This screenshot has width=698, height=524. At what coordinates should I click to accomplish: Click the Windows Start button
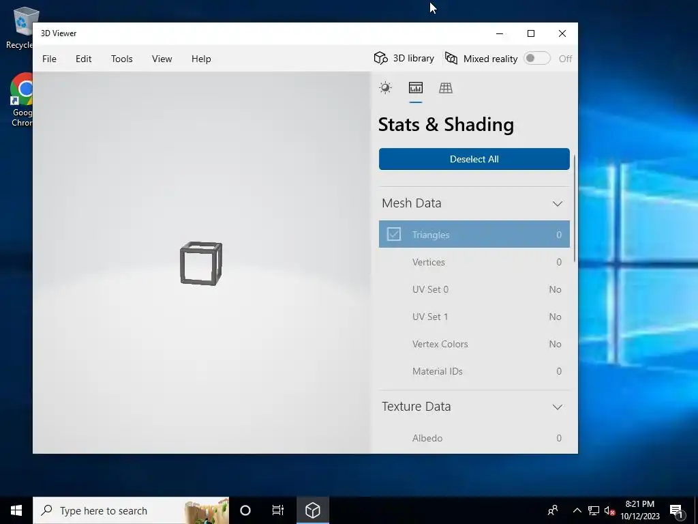tap(16, 510)
